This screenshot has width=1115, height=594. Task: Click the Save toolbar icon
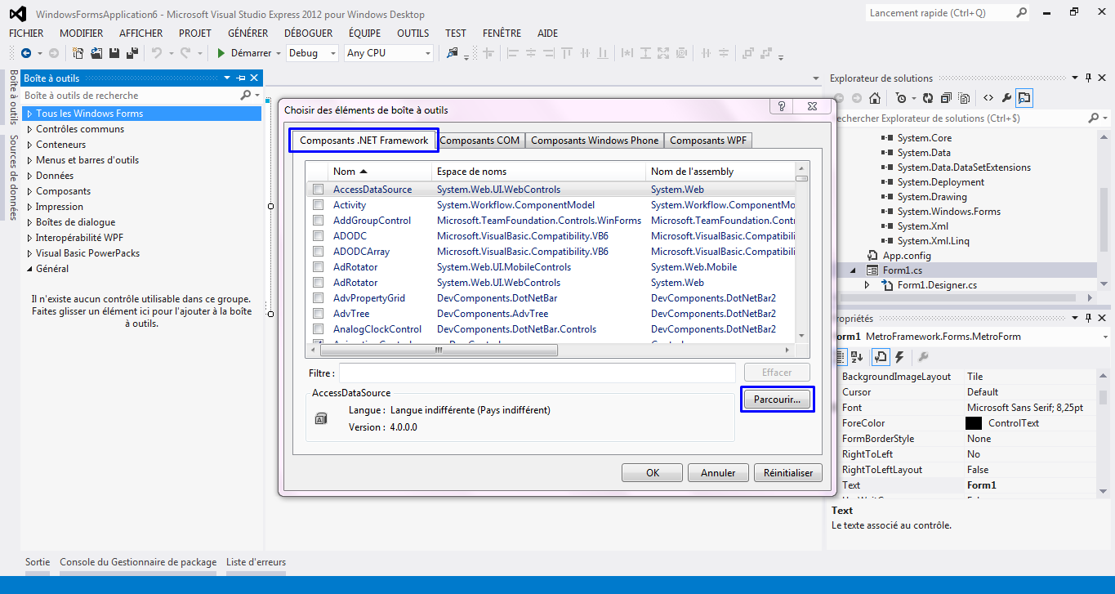click(x=114, y=53)
